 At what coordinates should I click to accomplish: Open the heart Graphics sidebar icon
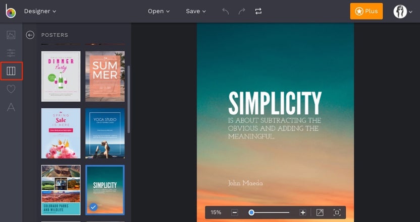11,89
